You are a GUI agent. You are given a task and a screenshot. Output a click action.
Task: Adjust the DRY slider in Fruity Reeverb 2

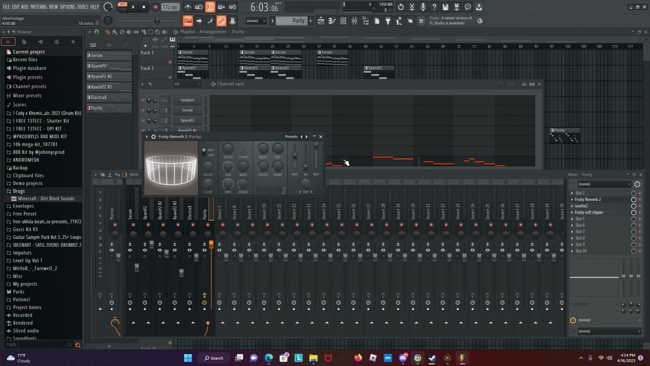point(295,156)
